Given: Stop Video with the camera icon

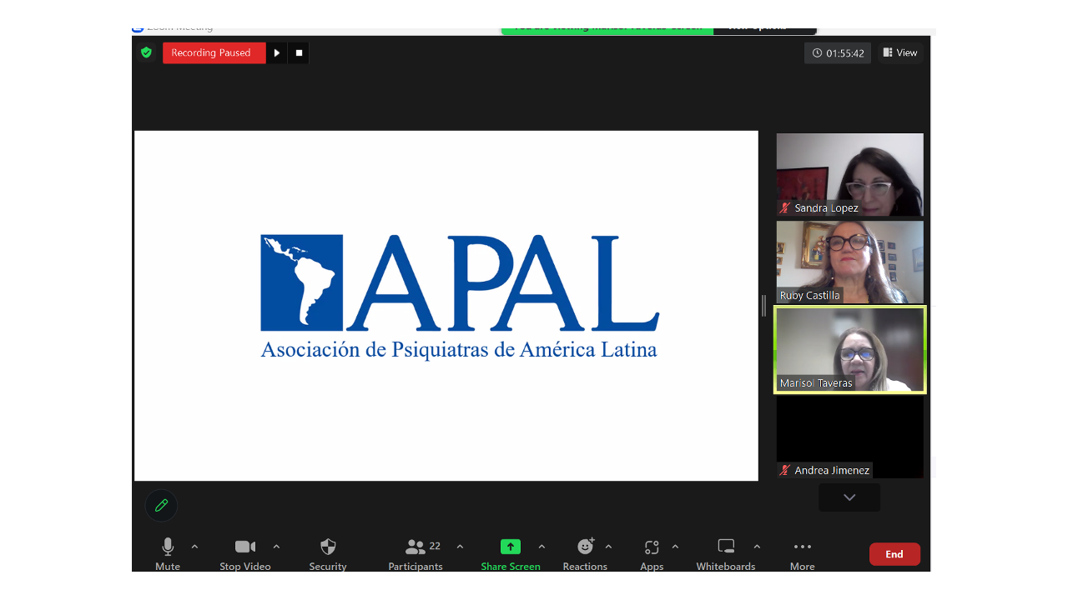Looking at the screenshot, I should click(x=245, y=554).
